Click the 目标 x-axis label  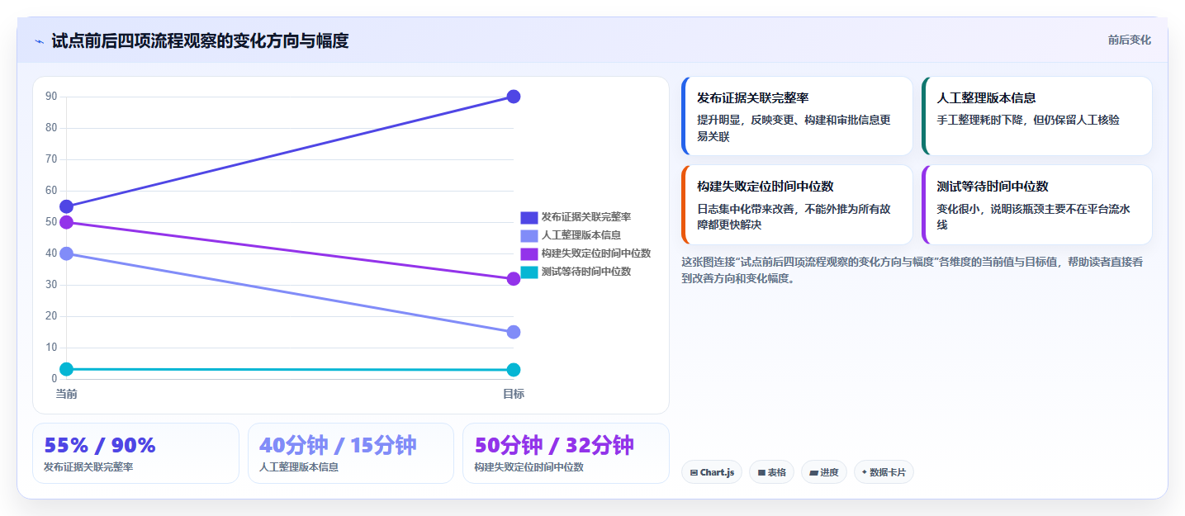coord(513,394)
